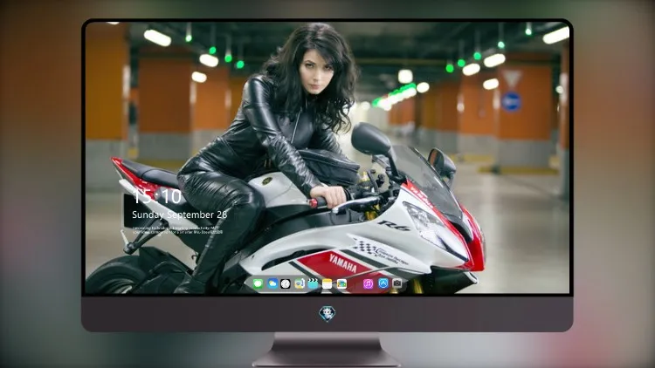Open the Camera app in the dock

397,283
